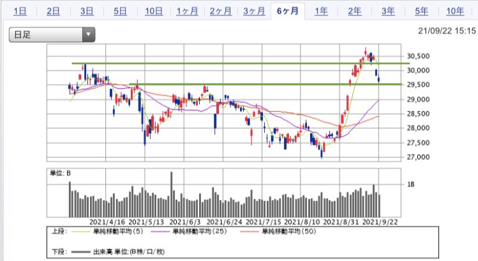
Task: Click the gray 出来高 legend line
Action: pos(81,252)
